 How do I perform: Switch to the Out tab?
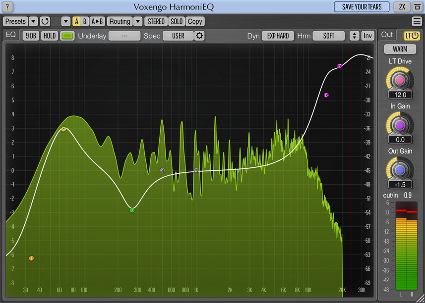tap(387, 35)
